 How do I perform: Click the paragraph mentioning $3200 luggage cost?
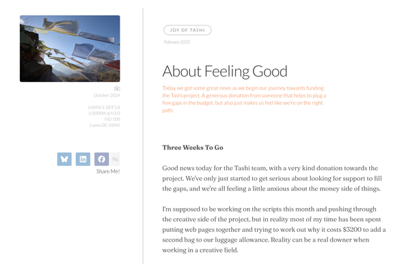[x=274, y=229]
